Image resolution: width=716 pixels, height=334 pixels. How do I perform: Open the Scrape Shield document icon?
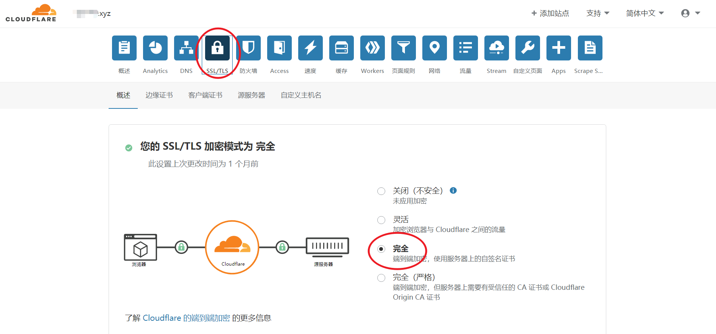(x=590, y=48)
